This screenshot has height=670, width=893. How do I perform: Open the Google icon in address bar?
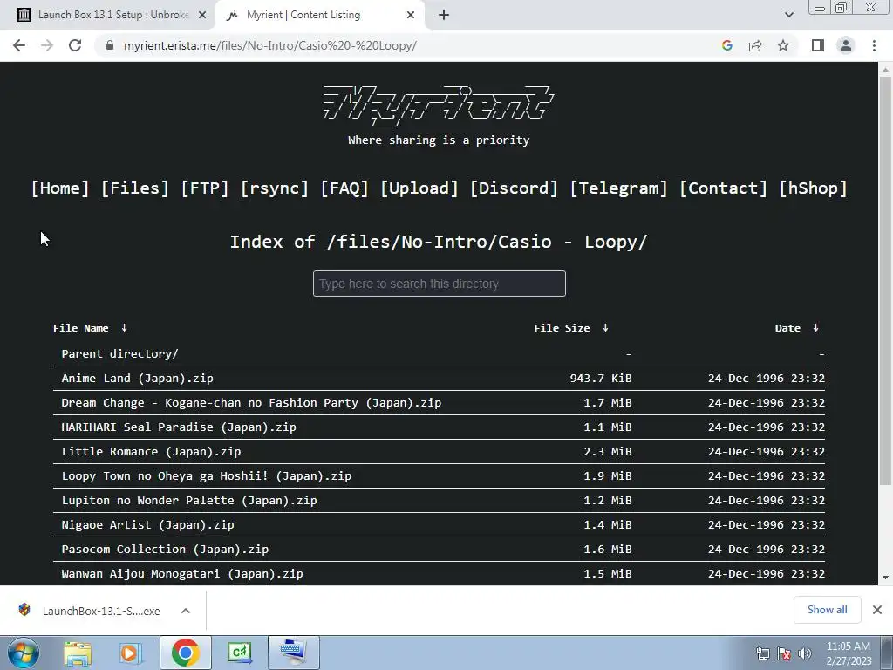click(x=726, y=45)
